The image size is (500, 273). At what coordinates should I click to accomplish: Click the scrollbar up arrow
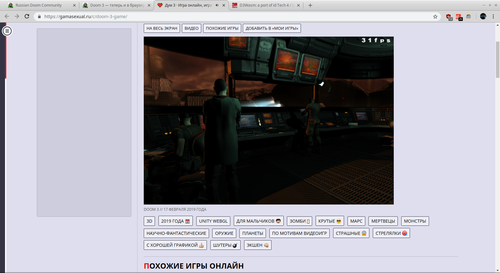click(497, 25)
